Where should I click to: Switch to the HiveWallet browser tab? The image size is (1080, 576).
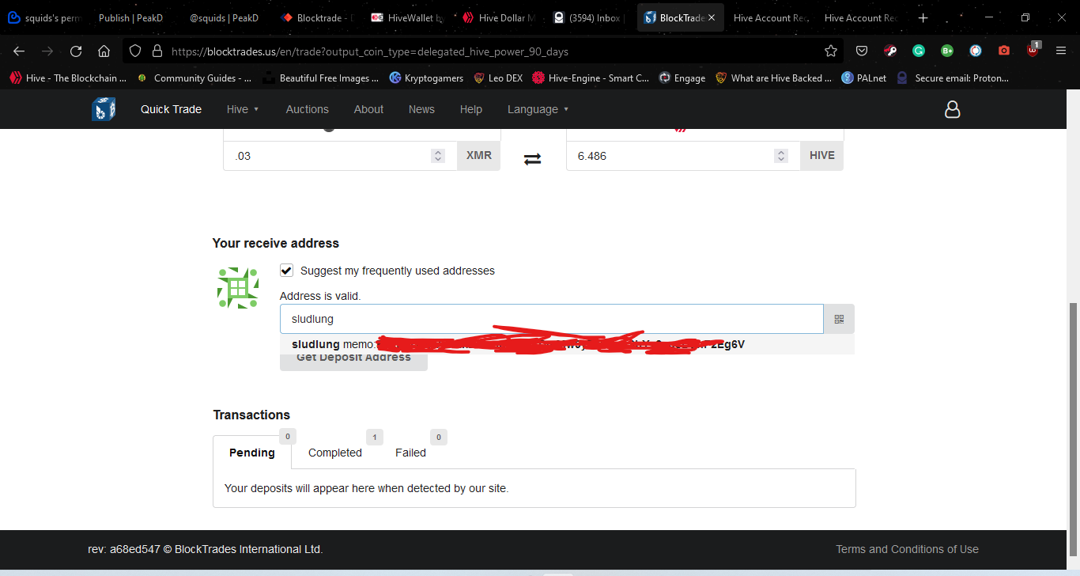point(408,17)
